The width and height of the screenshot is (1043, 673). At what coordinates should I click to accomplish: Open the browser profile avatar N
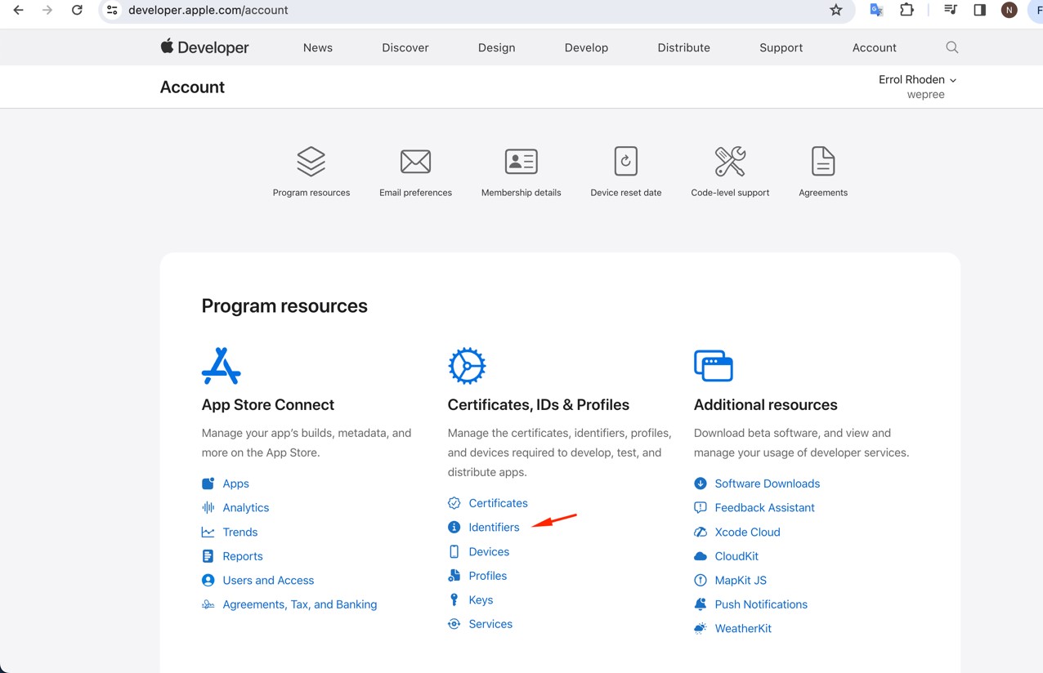[1009, 11]
